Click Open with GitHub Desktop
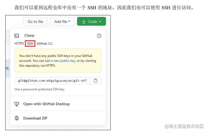 pyautogui.click(x=46, y=104)
